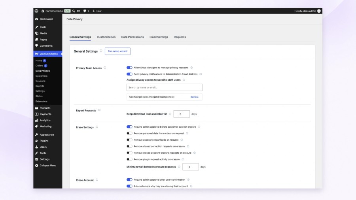
Task: Show info tooltip for Close Account
Action: (x=97, y=180)
